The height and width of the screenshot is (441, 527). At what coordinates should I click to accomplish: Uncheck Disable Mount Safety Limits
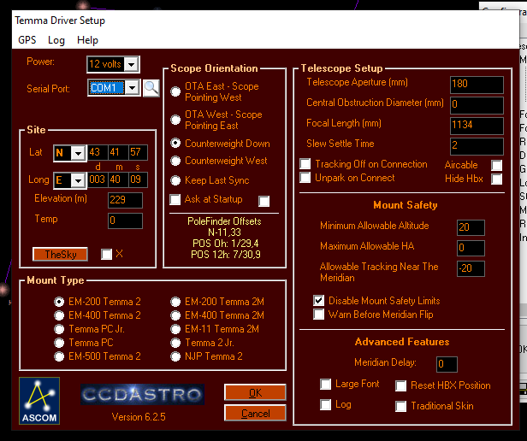pyautogui.click(x=319, y=301)
